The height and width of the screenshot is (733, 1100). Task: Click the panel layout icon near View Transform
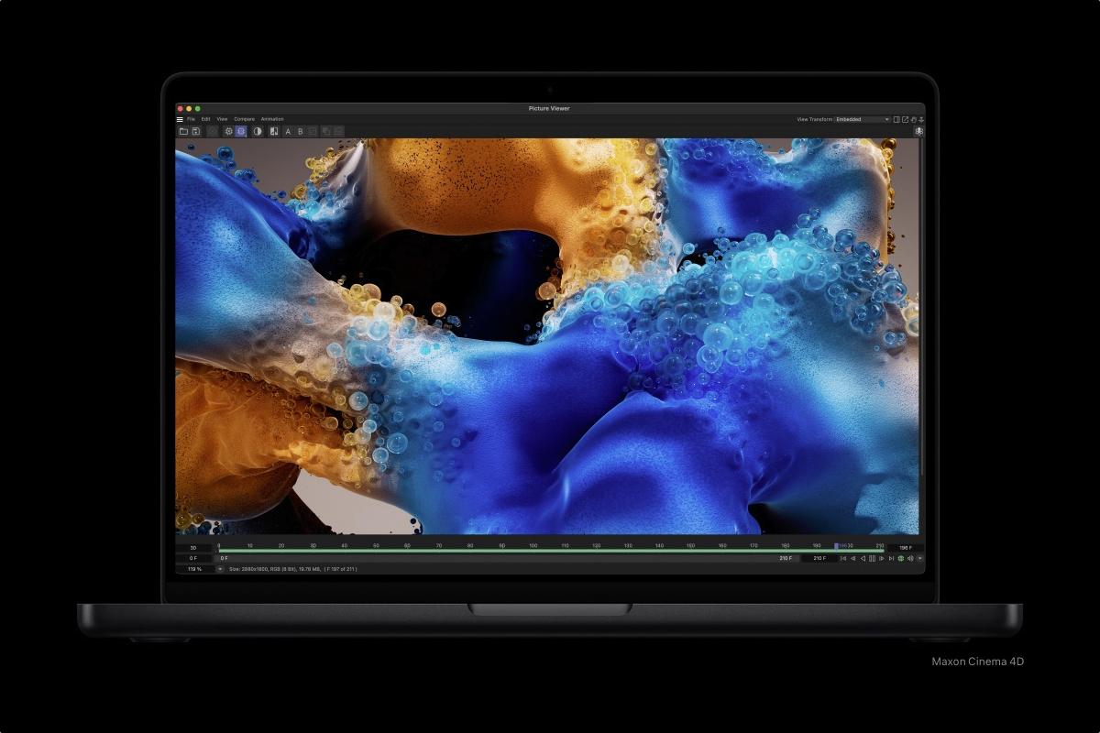click(897, 119)
